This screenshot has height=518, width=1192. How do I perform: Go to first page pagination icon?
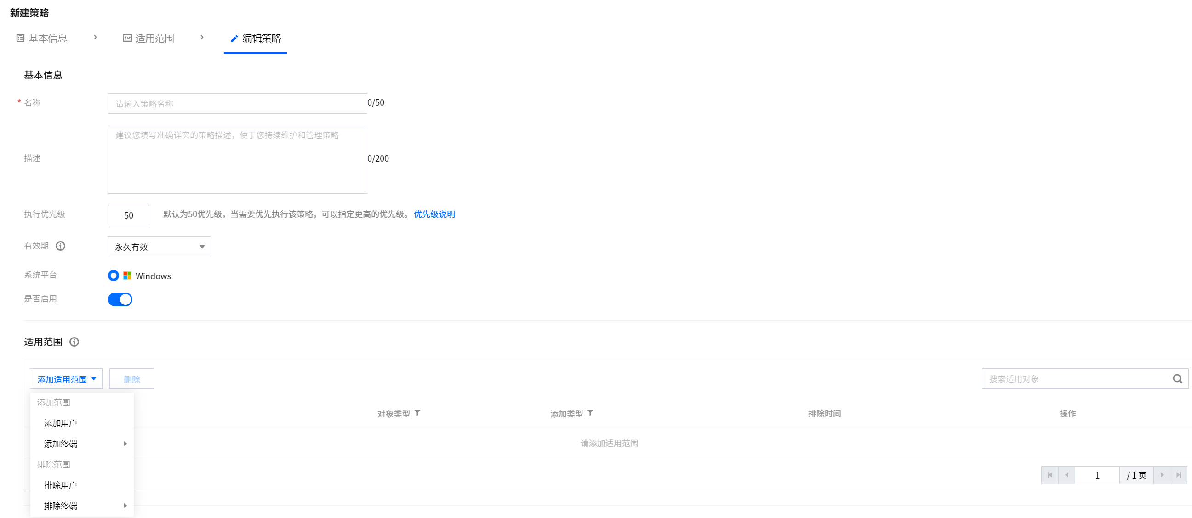click(x=1049, y=475)
